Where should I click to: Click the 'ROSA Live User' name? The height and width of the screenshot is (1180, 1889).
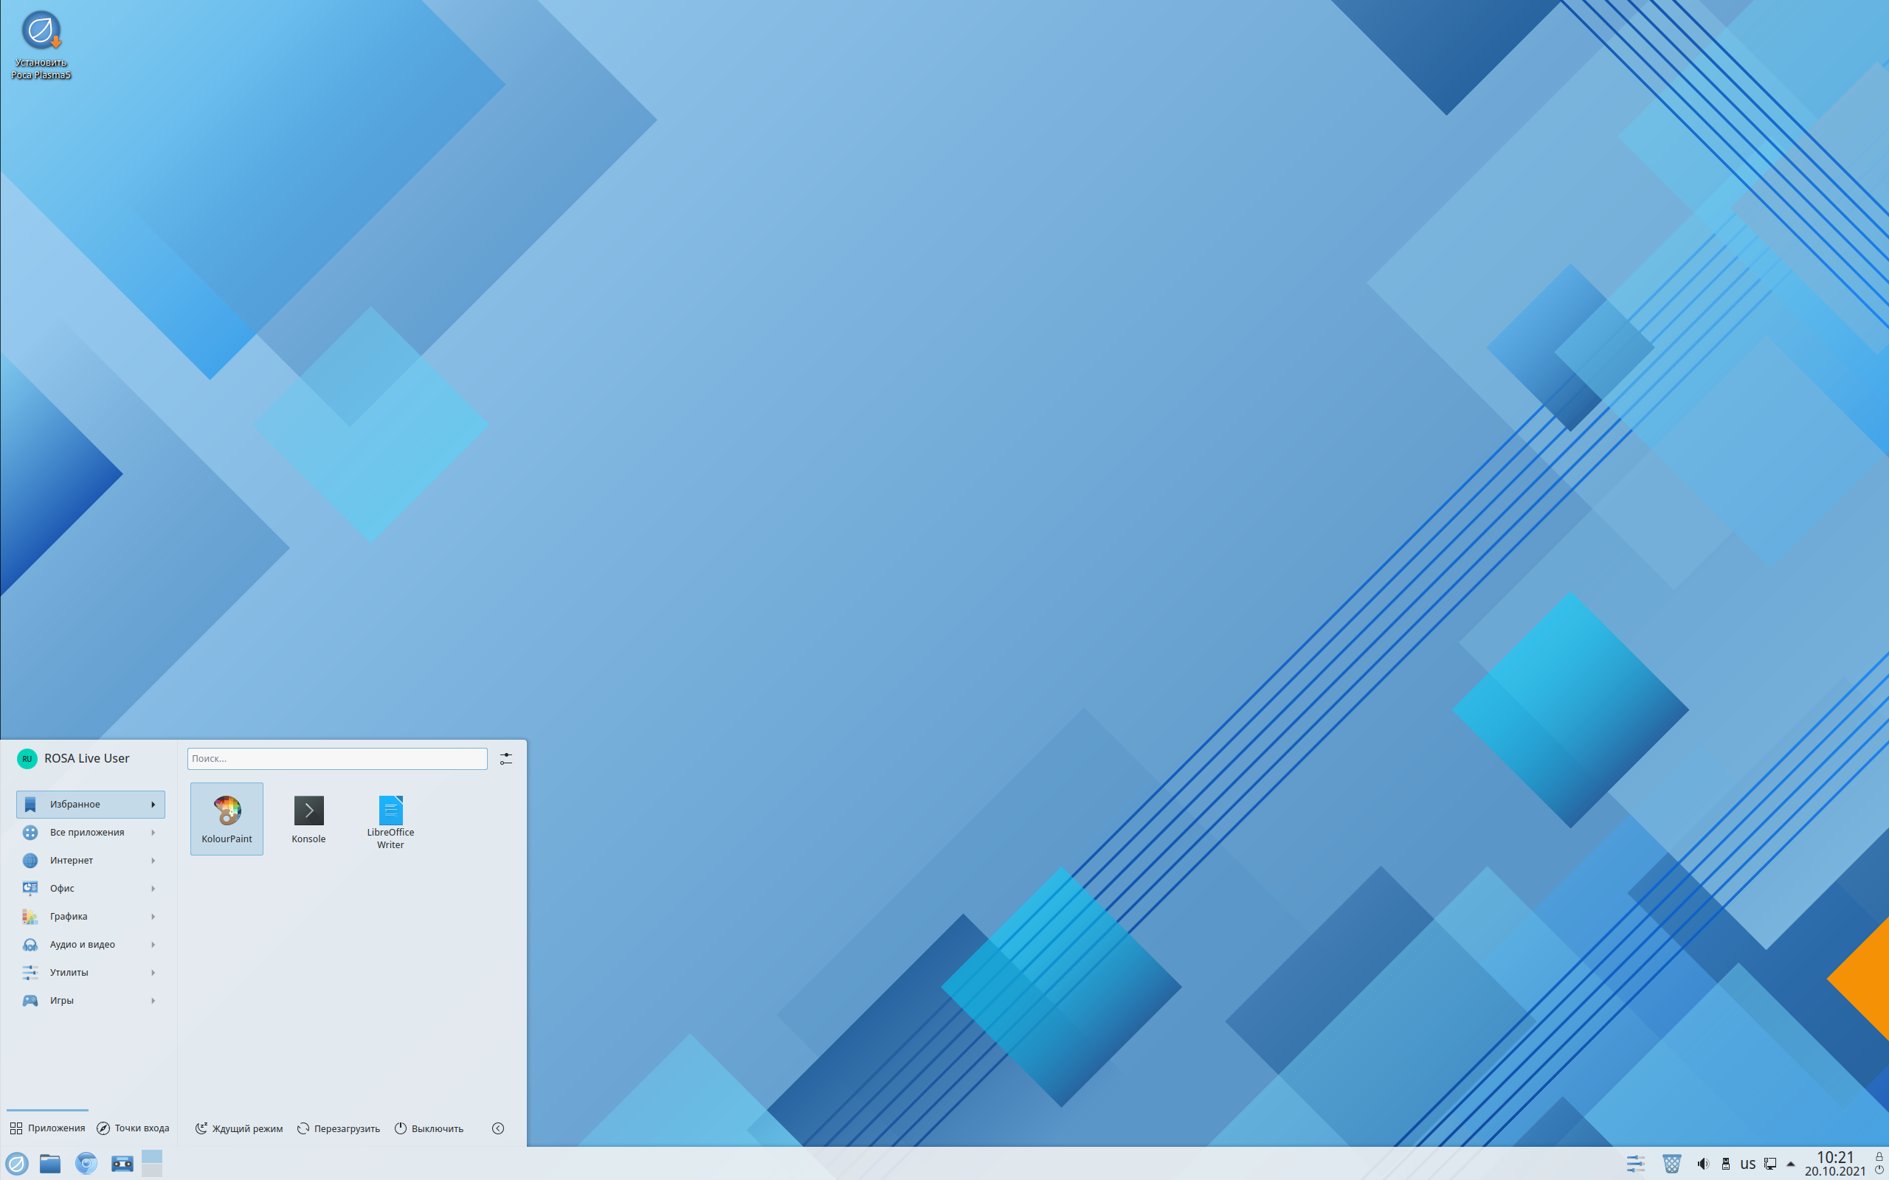coord(86,759)
